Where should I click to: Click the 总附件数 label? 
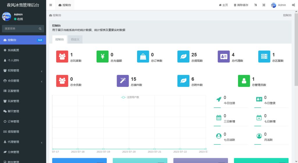click(x=197, y=85)
